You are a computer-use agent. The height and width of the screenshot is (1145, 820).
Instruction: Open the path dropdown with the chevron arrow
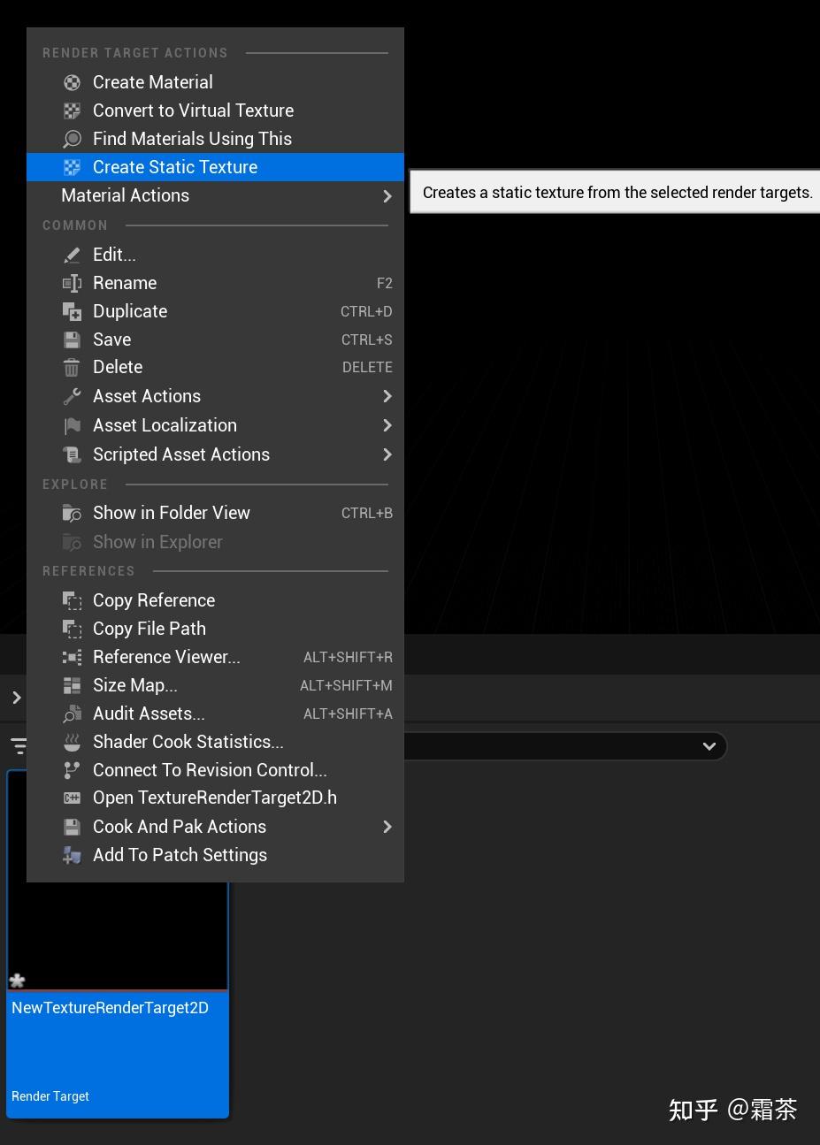pos(709,745)
